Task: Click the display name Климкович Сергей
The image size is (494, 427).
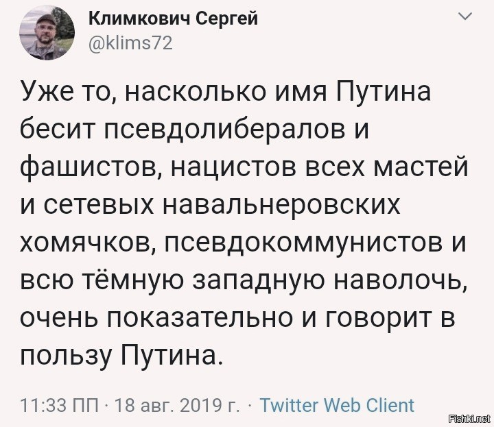Action: tap(173, 20)
